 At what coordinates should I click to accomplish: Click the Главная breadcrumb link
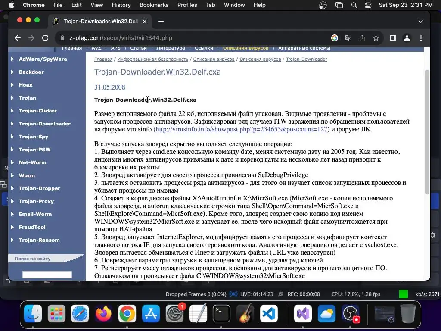tap(103, 59)
